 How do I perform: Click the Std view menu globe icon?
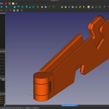[x=1, y=7]
